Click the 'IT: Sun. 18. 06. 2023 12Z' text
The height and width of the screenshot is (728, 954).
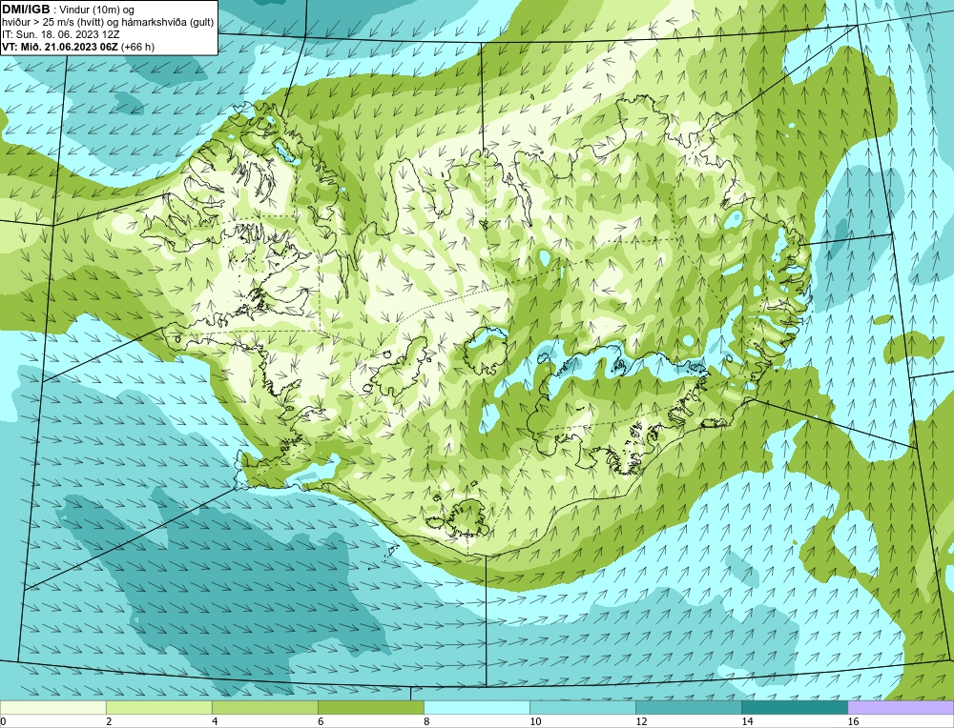click(60, 34)
